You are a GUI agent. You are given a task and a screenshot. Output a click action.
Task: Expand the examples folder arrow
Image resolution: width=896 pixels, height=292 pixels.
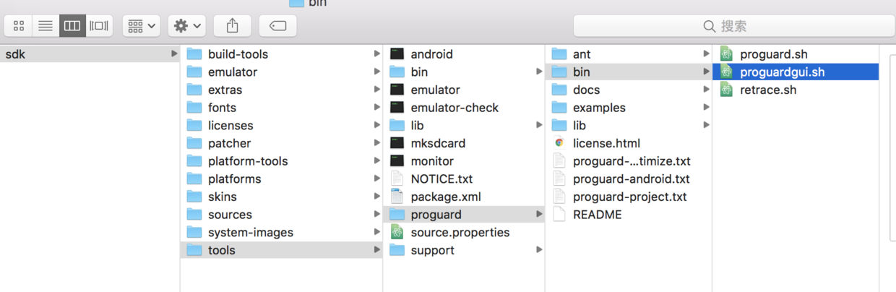pos(706,108)
